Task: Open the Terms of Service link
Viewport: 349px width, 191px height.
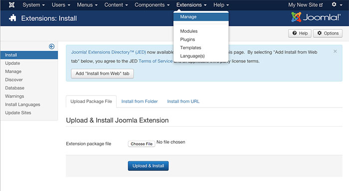Action: click(x=156, y=61)
